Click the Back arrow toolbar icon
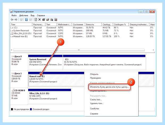The image size is (165, 125). (12, 20)
